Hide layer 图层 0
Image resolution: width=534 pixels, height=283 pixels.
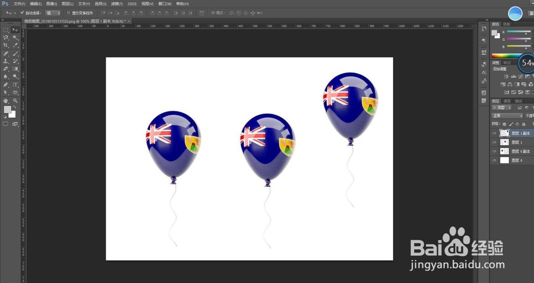pos(494,160)
